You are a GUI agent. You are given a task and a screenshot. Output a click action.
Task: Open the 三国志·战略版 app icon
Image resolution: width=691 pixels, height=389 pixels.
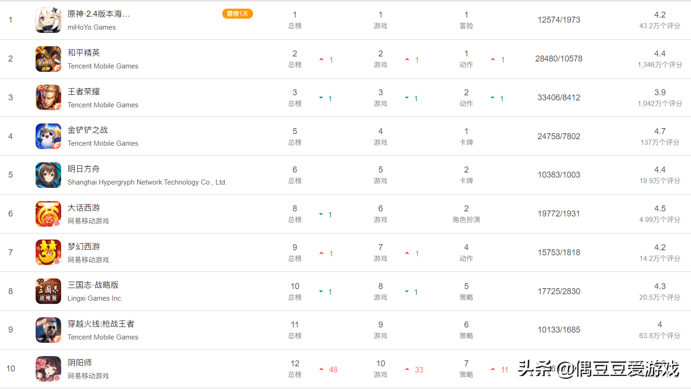48,291
